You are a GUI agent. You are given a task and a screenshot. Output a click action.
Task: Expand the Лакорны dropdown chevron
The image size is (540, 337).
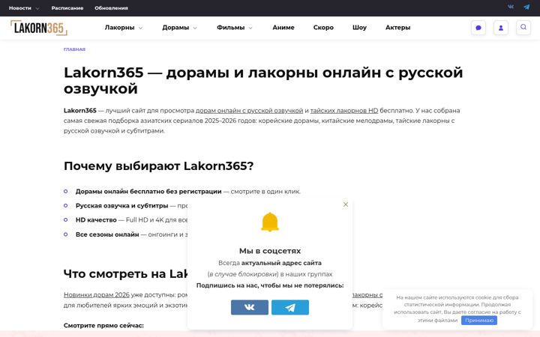pos(140,28)
